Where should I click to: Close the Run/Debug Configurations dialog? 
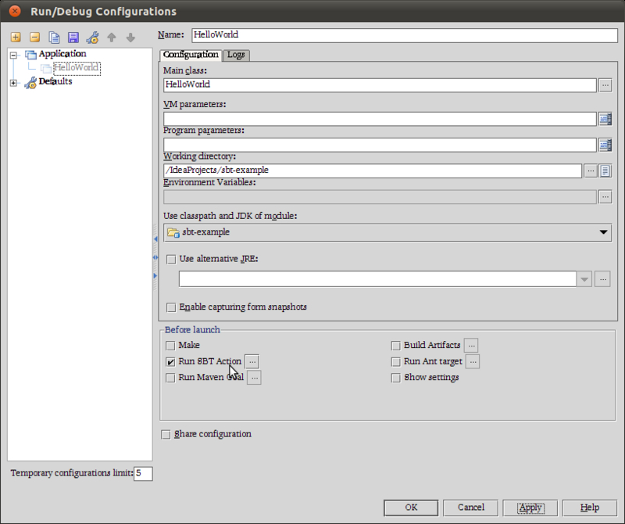click(15, 11)
